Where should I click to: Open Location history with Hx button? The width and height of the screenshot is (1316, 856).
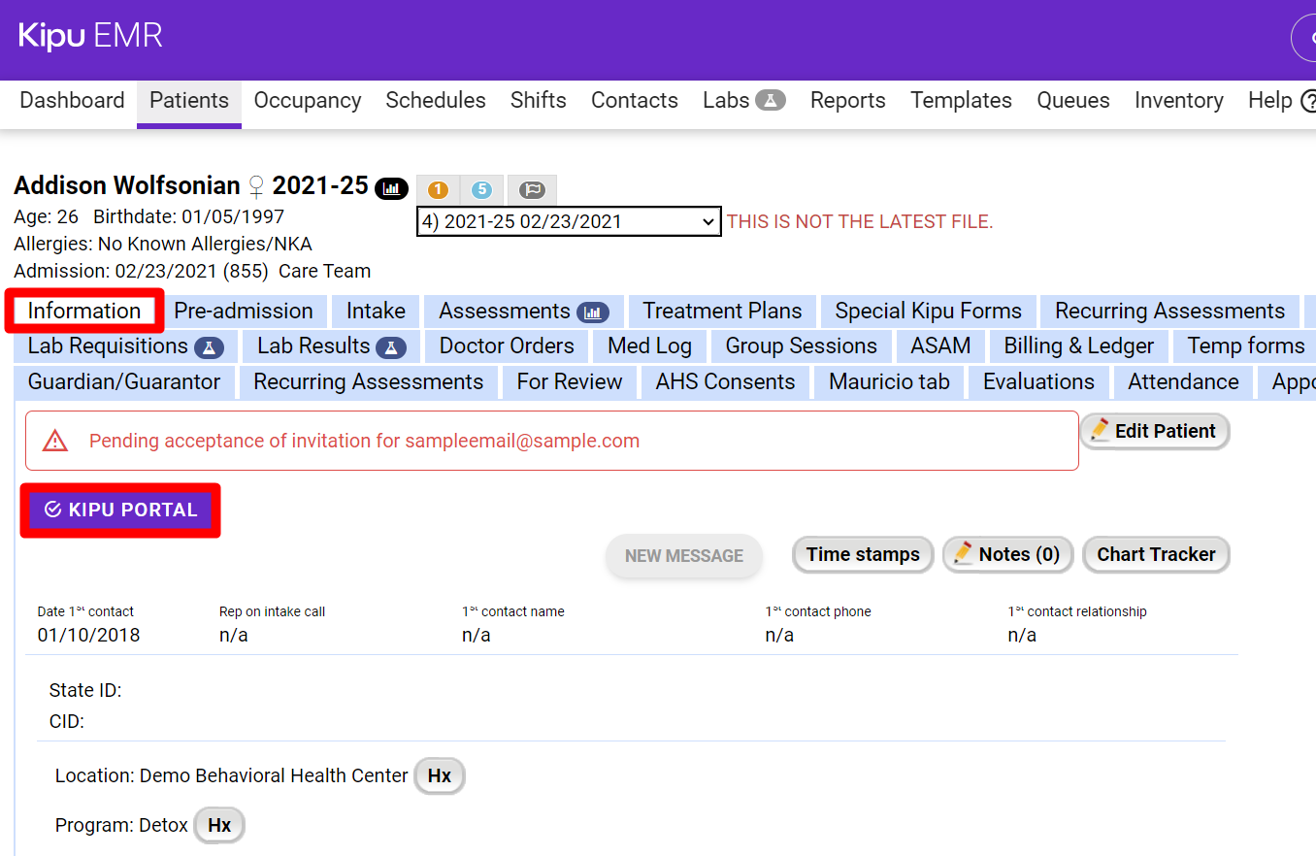click(440, 776)
